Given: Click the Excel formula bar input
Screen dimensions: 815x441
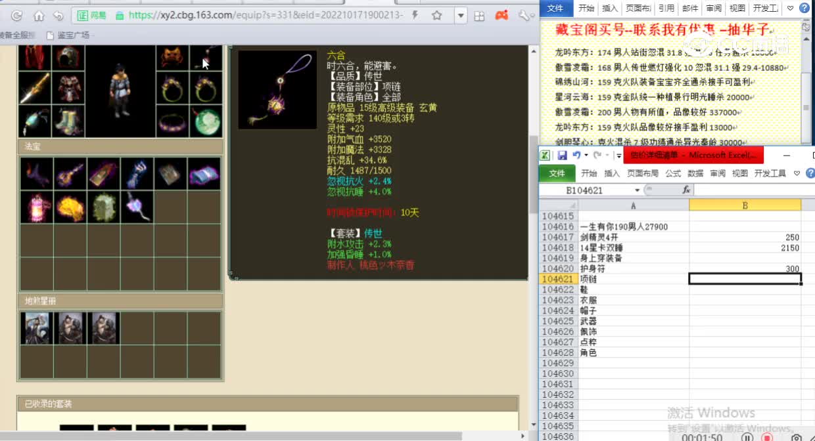Looking at the screenshot, I should click(755, 190).
